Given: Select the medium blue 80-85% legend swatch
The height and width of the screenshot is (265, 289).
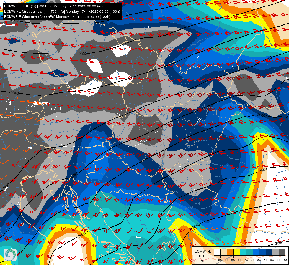Looking at the screenshot, I should coord(263,252).
